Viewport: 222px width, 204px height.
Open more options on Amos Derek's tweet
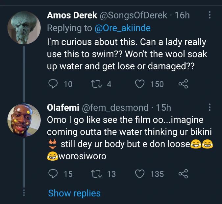[210, 15]
